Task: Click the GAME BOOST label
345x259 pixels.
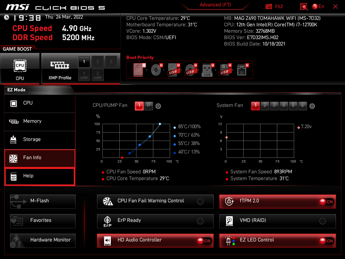Action: pyautogui.click(x=17, y=49)
